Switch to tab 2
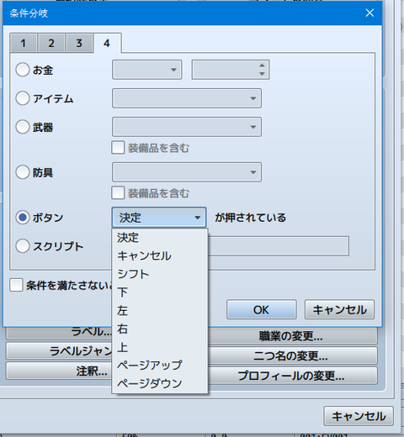Image resolution: width=404 pixels, height=437 pixels. pyautogui.click(x=51, y=43)
